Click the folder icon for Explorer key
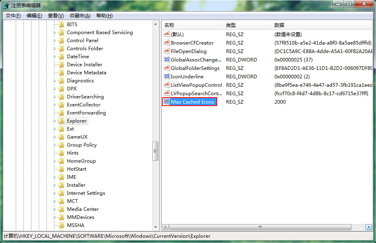376x243 pixels. pyautogui.click(x=61, y=121)
